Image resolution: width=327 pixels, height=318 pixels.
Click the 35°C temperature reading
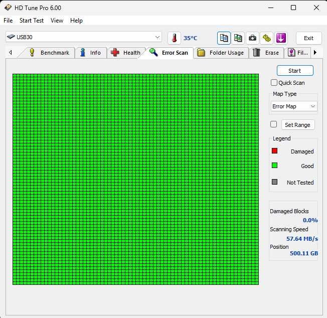pyautogui.click(x=190, y=38)
